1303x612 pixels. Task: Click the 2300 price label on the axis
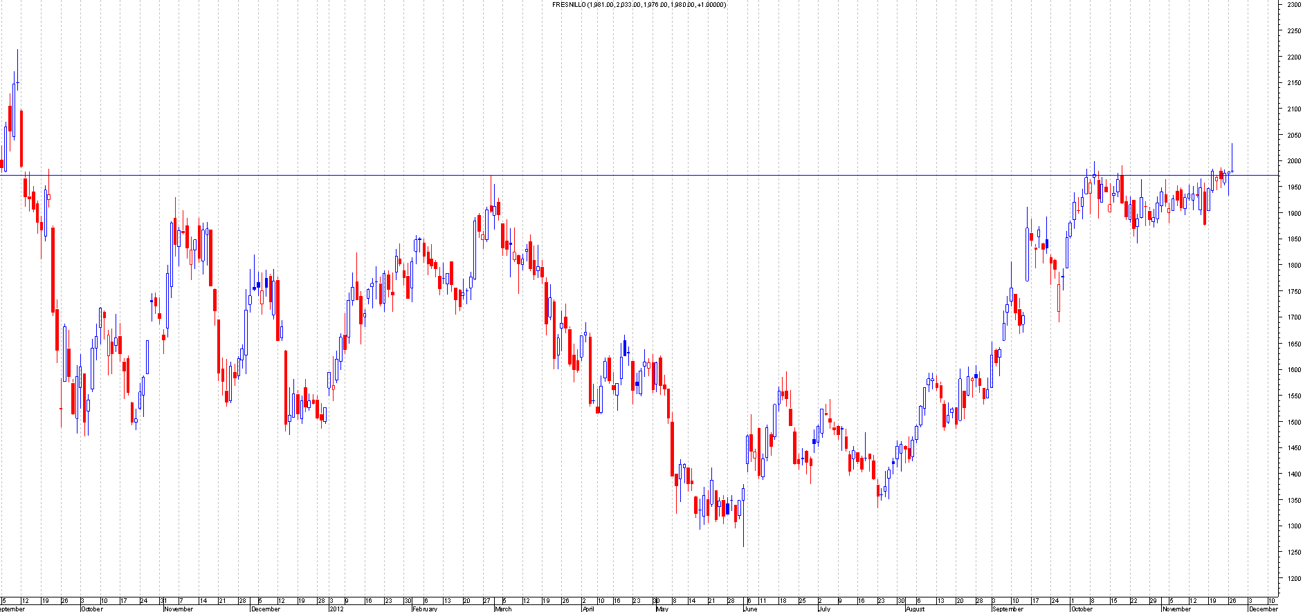pos(1293,5)
